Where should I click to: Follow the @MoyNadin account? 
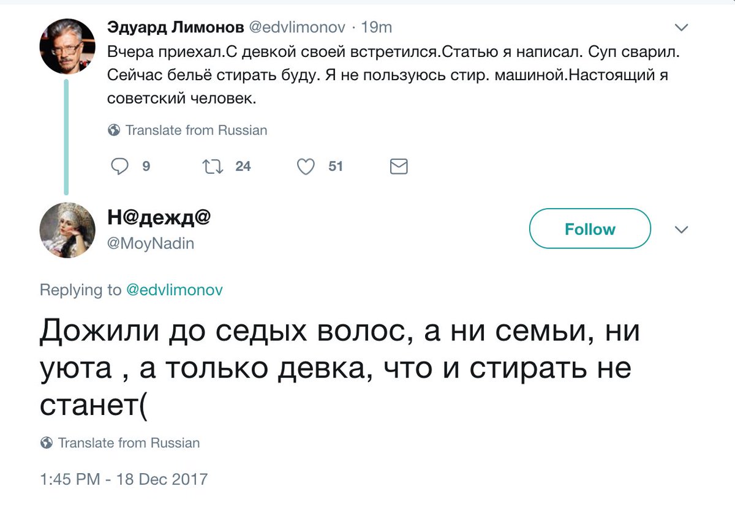coord(590,229)
